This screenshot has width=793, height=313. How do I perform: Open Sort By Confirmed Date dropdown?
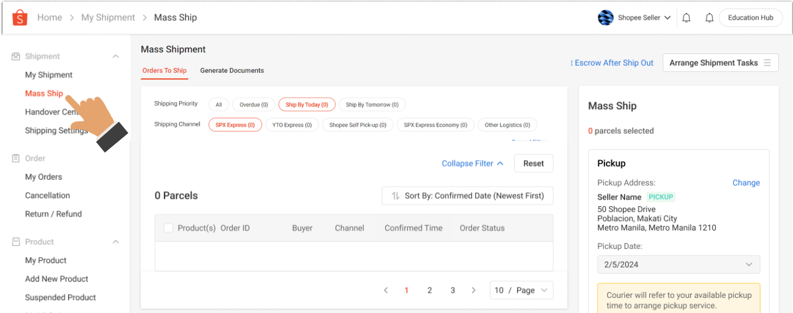click(467, 196)
